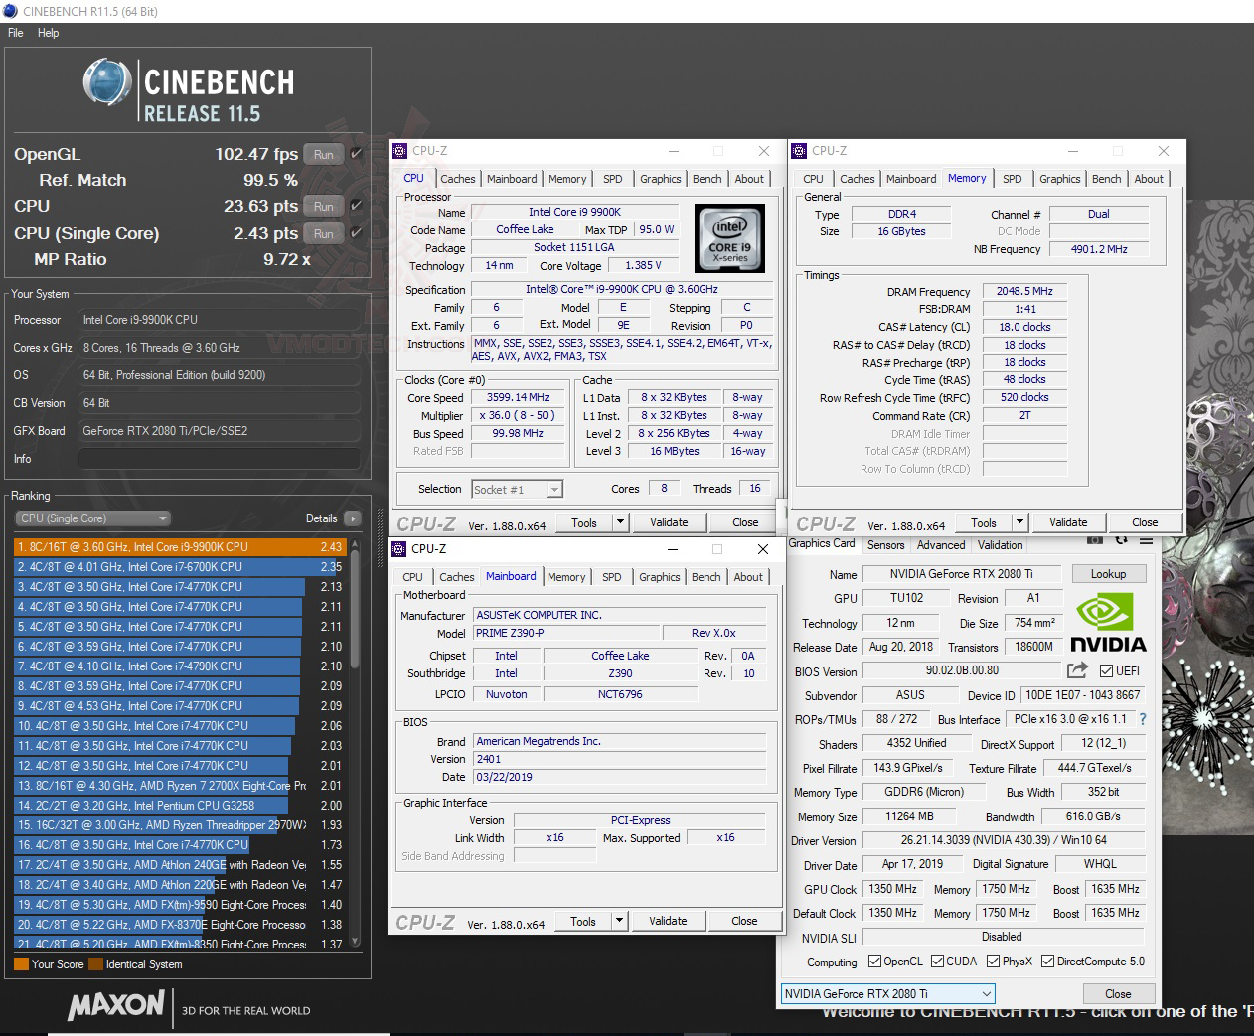The height and width of the screenshot is (1036, 1254).
Task: Select ranking row 14 Intel Pentium CPU G3258
Action: point(179,806)
